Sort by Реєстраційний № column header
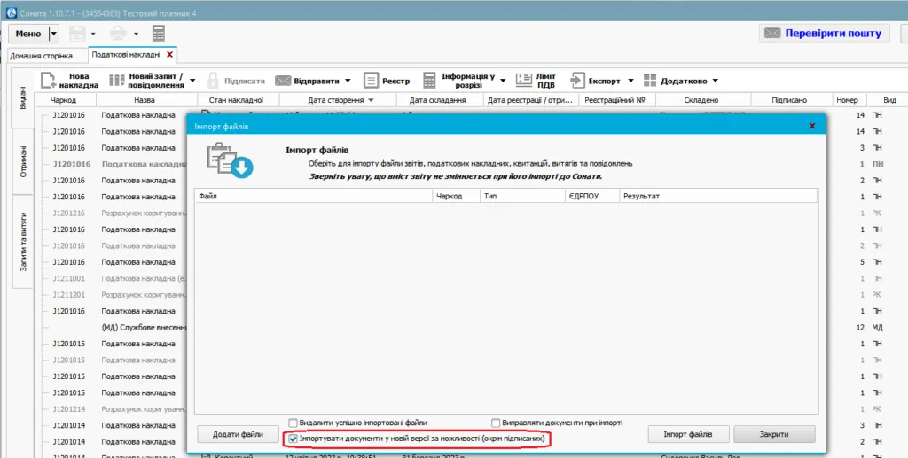 615,100
